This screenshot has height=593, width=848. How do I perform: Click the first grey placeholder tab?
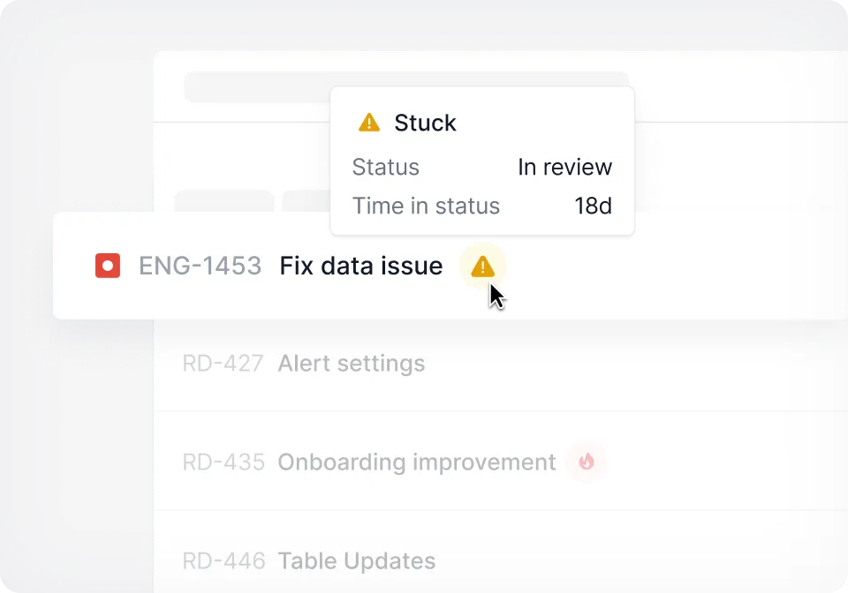pyautogui.click(x=224, y=201)
